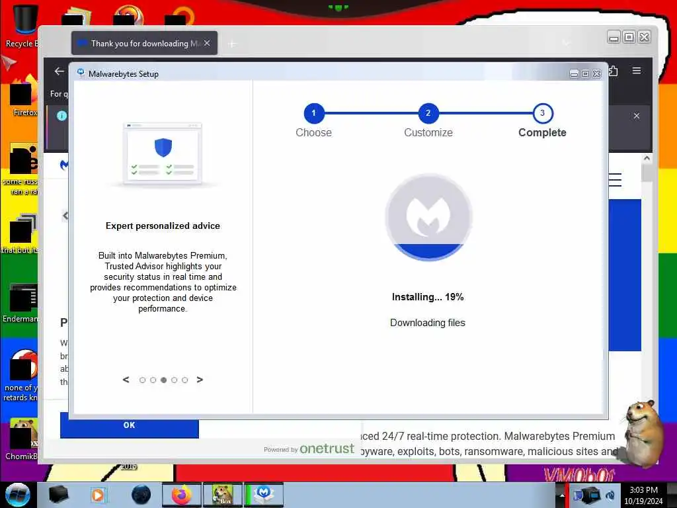Screen dimensions: 677x508
Task: Open the black folder taskbar icon
Action: pos(58,495)
